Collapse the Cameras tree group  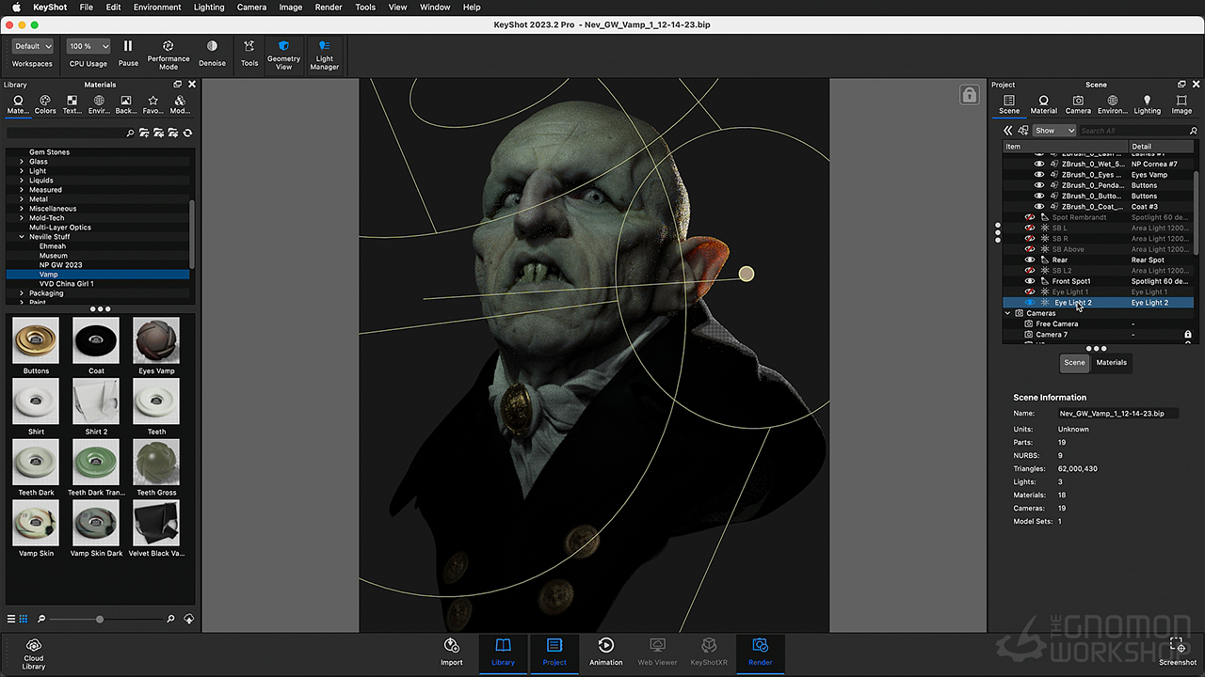(1008, 313)
